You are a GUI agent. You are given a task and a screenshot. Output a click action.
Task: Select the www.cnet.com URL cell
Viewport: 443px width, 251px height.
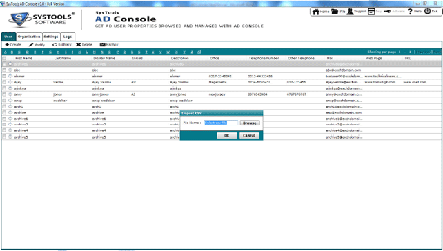(415, 83)
